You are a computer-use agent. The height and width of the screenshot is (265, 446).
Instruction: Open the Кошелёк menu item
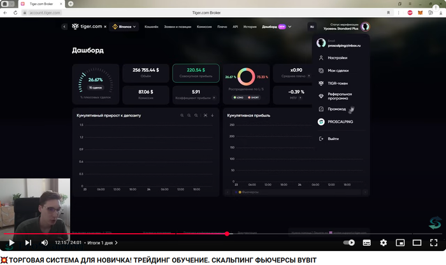152,27
